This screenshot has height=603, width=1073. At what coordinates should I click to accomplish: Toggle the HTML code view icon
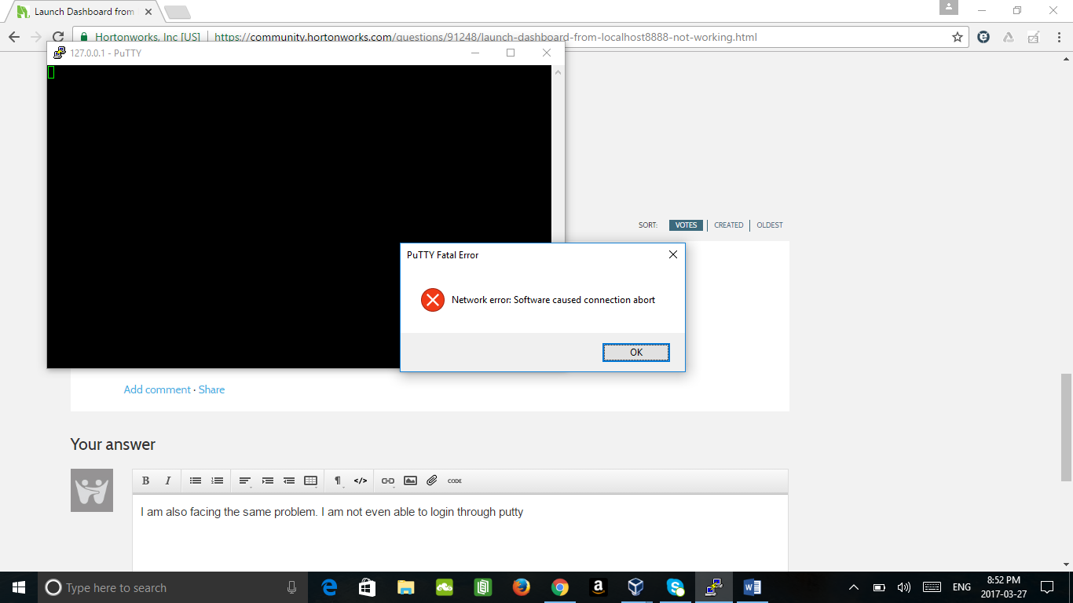click(361, 481)
